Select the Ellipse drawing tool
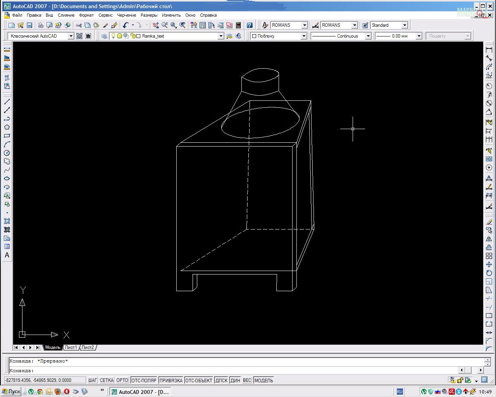 (7, 178)
